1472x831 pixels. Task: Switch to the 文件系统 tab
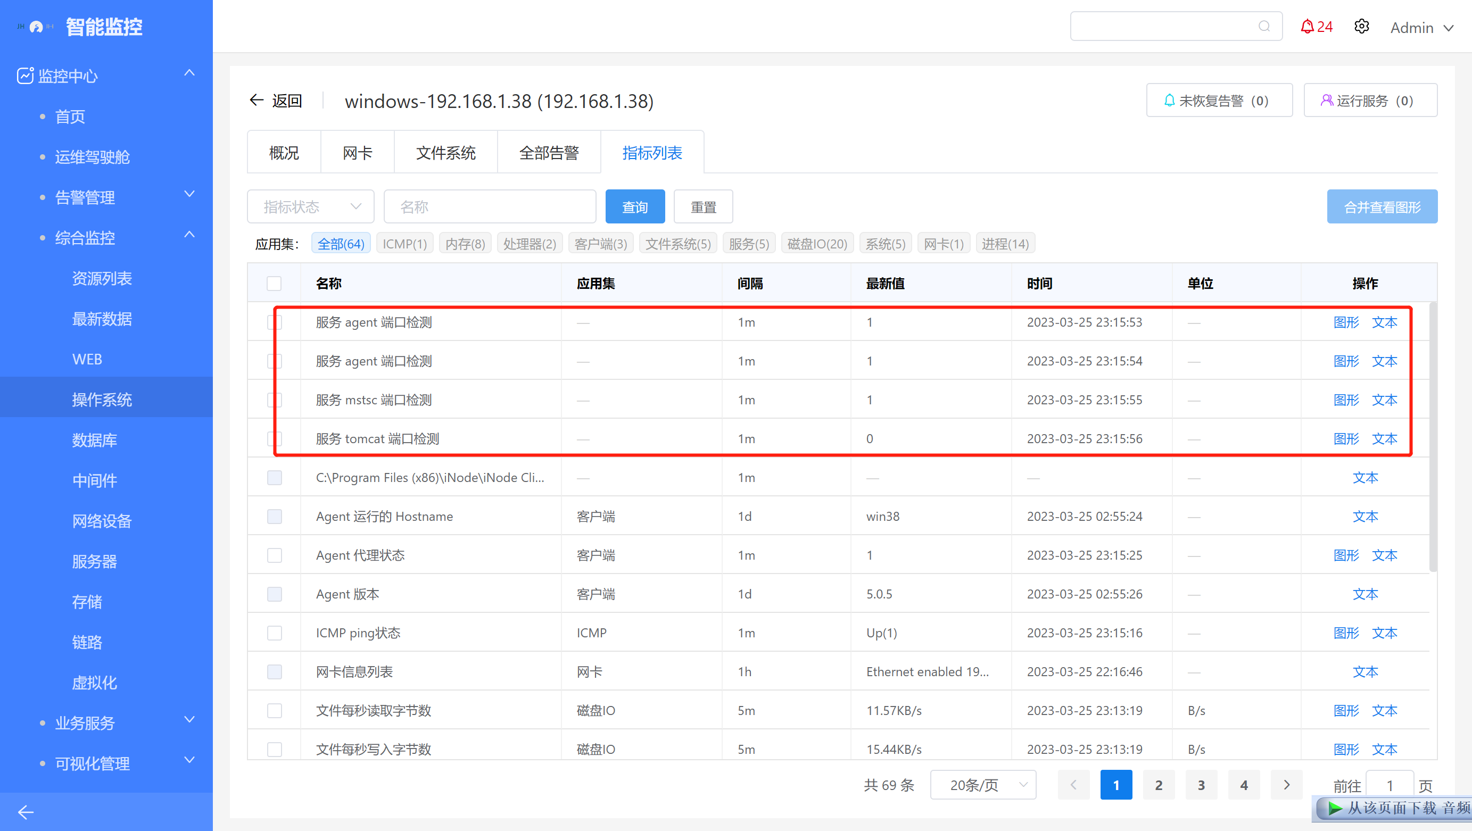(446, 153)
